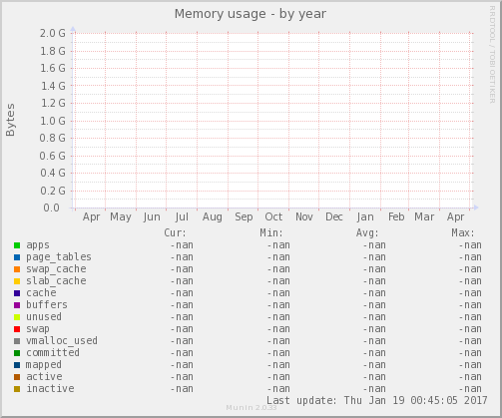Click the 'Min:' column header
This screenshot has height=418, width=502.
(271, 232)
